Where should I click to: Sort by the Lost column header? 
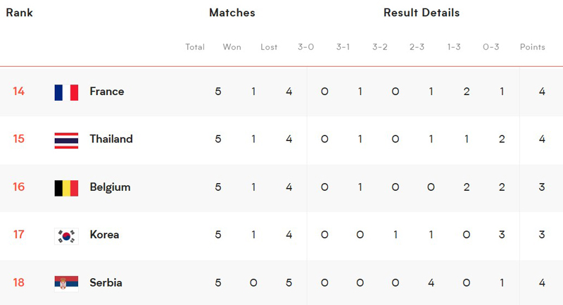pos(269,47)
